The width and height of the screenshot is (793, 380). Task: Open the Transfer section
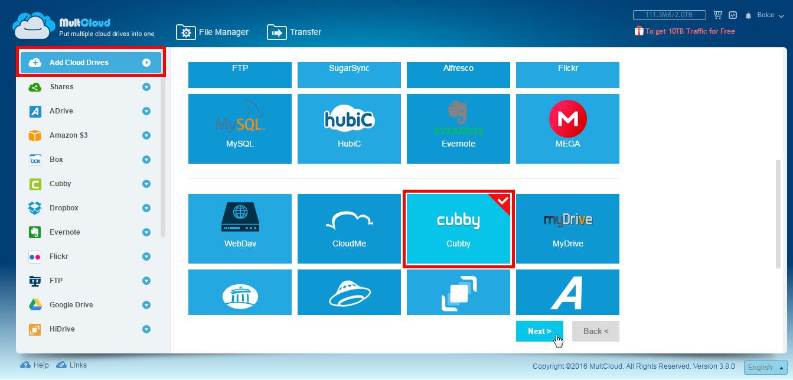point(294,32)
